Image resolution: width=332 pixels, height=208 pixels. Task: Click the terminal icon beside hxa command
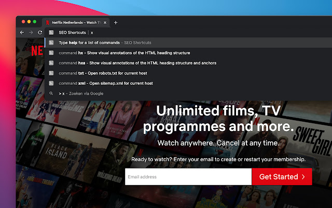coord(51,63)
